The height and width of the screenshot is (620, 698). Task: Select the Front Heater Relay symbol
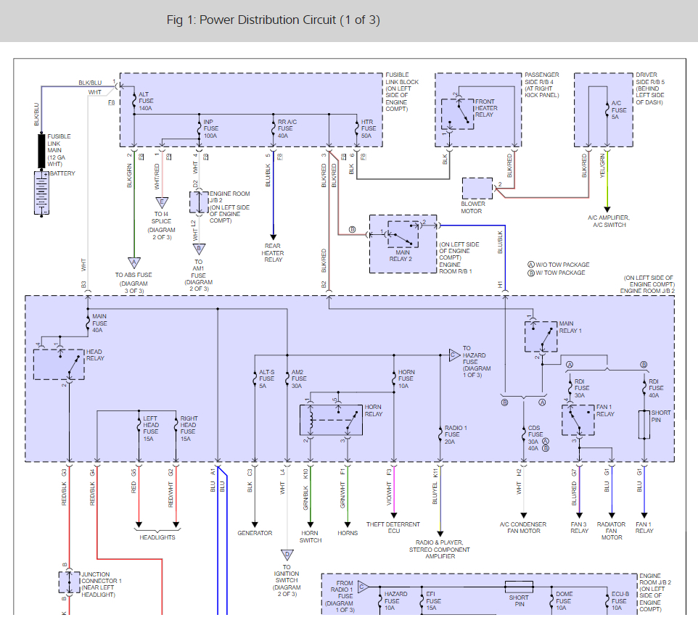(457, 114)
